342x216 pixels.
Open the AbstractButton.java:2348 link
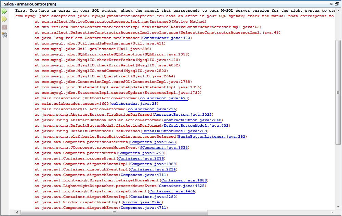point(193,120)
